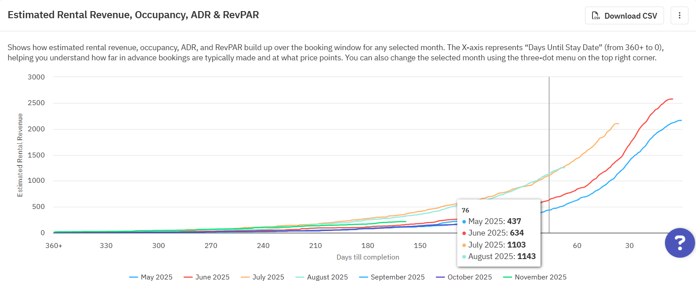
Task: Toggle November 2025 legend entry
Action: 535,277
